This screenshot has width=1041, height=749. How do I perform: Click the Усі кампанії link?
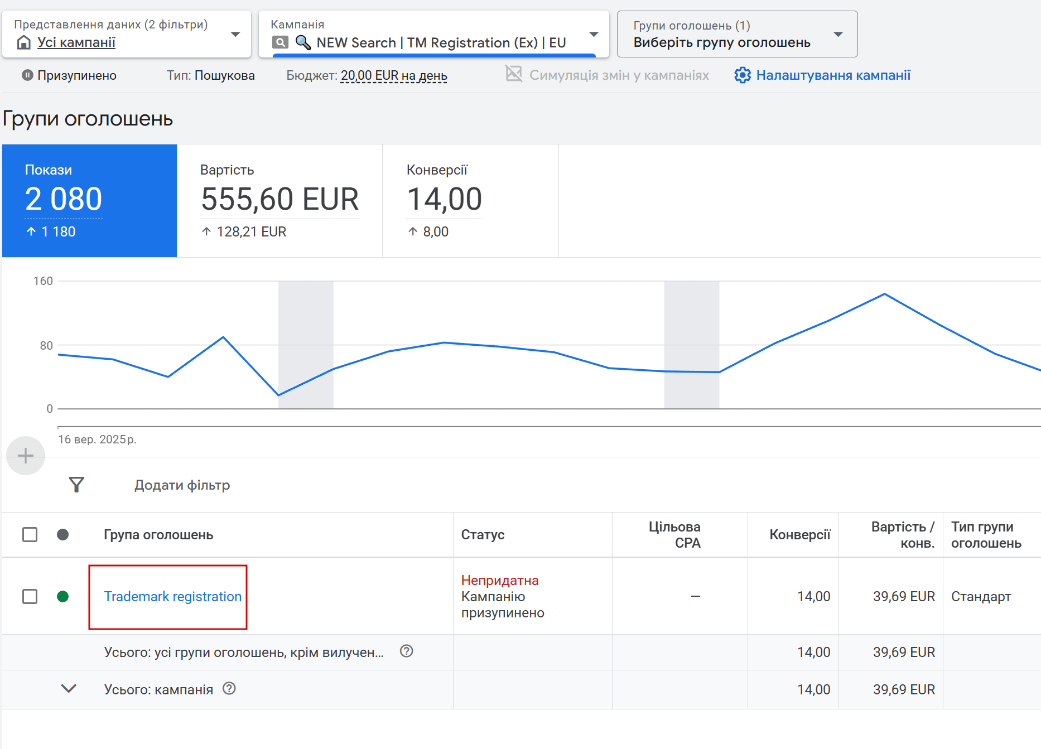[76, 42]
